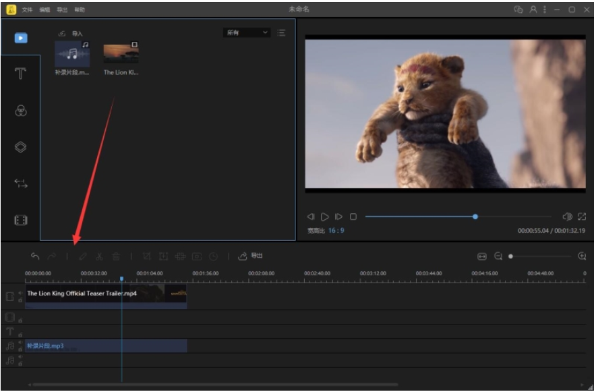Zoom in the timeline with the plus magnifier

[x=582, y=256]
